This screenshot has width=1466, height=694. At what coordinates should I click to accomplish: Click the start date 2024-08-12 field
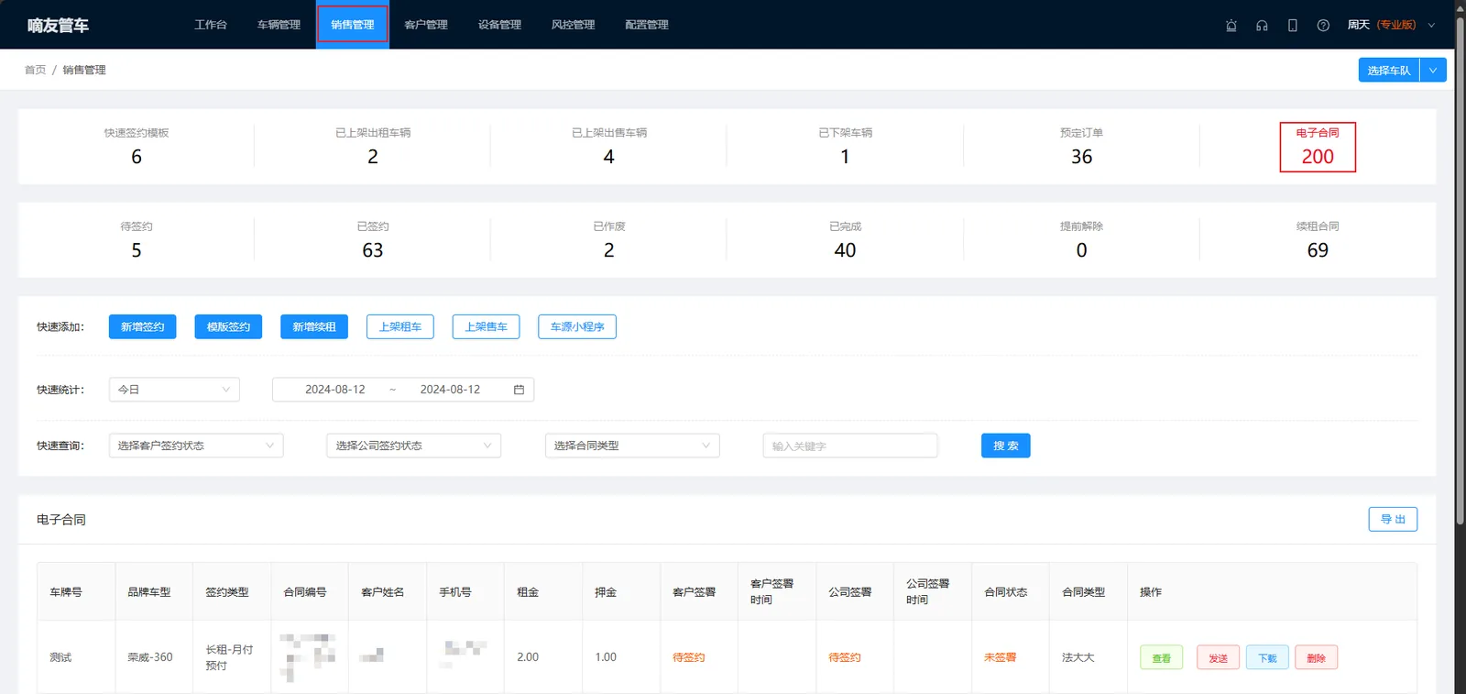coord(335,390)
